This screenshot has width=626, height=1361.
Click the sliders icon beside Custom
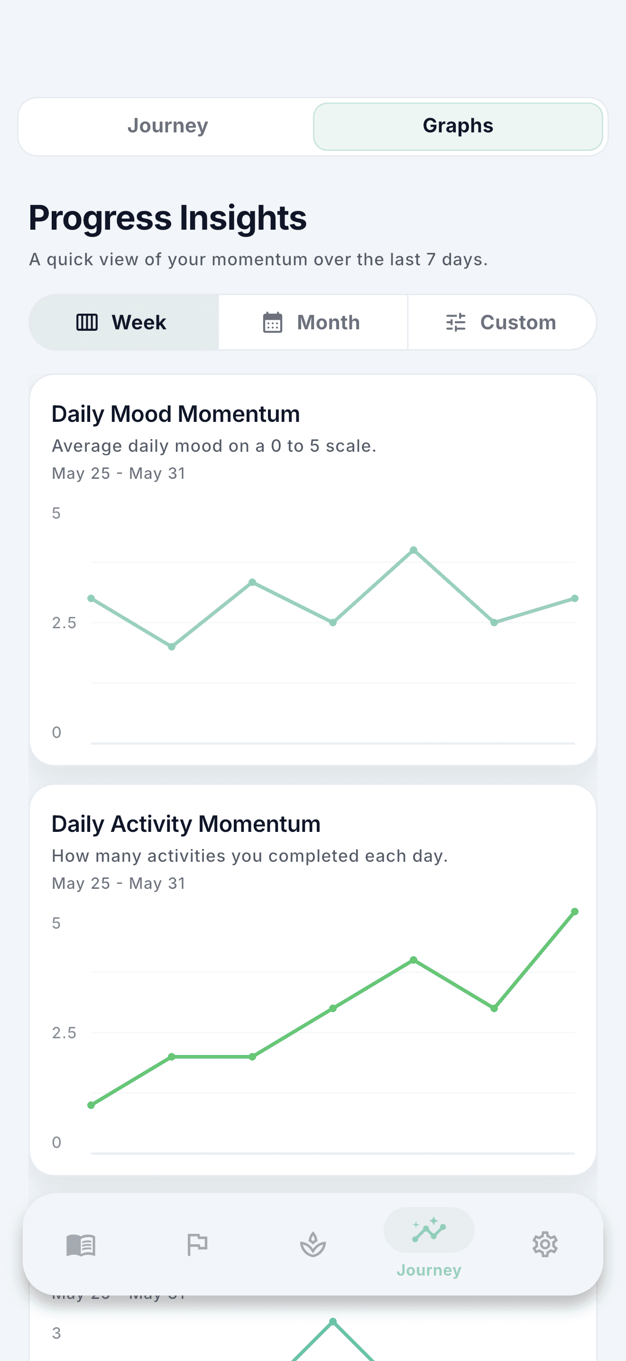coord(456,322)
